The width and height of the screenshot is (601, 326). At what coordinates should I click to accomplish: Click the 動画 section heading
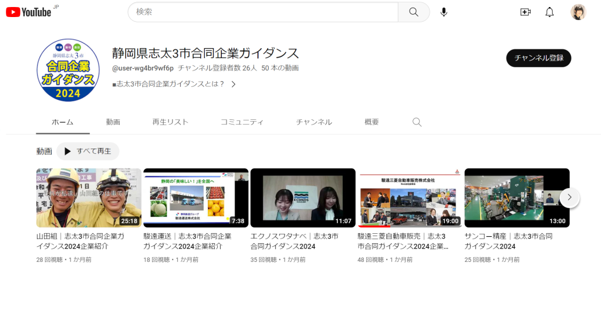(44, 152)
